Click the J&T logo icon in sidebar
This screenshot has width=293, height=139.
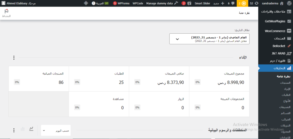(x=289, y=53)
